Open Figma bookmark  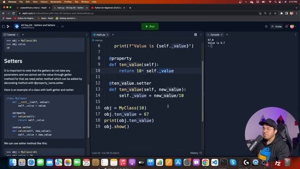tap(7, 18)
